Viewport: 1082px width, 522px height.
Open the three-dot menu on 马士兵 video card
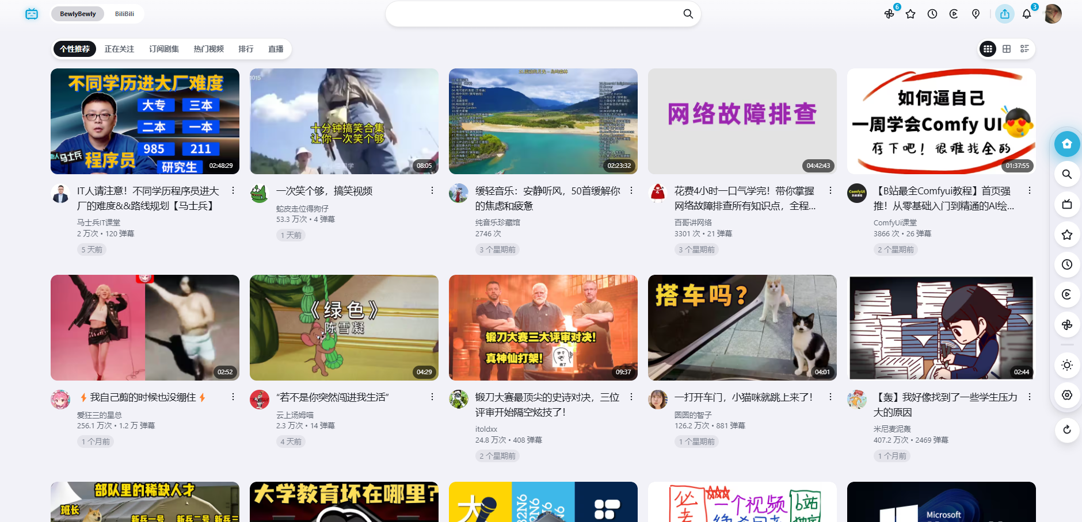click(233, 190)
